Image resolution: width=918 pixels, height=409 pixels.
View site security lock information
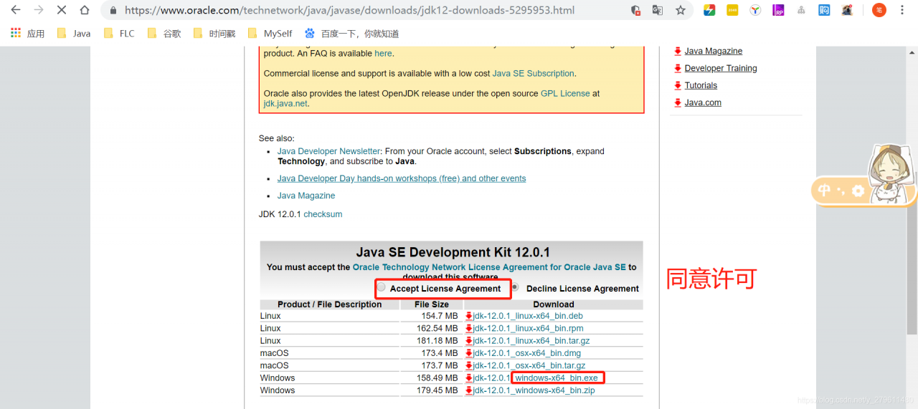pyautogui.click(x=113, y=11)
